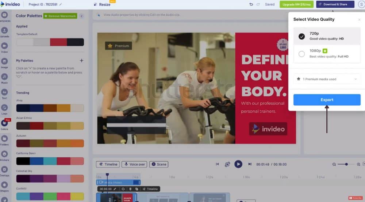Viewport: 365px width, 202px height.
Task: Click the play-scene preview icon
Action: pyautogui.click(x=227, y=164)
